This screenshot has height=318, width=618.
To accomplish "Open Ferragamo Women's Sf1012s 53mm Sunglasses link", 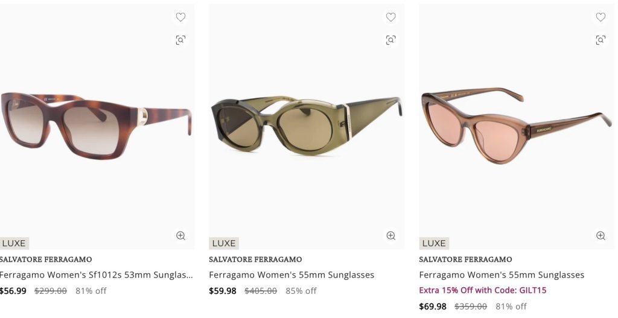I will pos(96,275).
